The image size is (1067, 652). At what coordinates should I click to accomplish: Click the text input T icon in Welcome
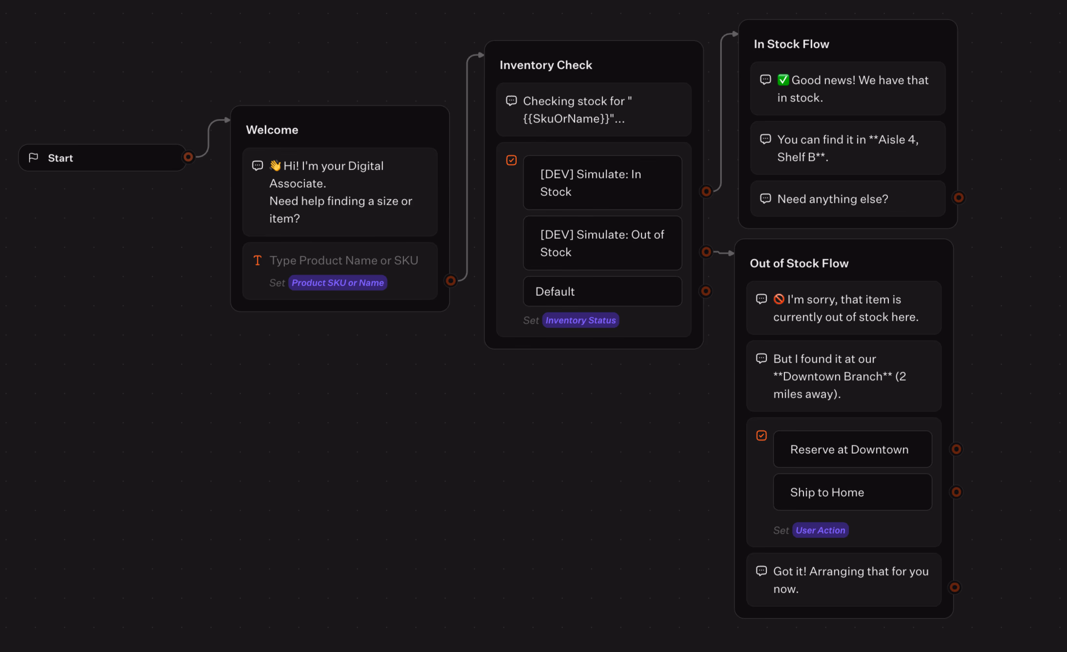click(258, 260)
